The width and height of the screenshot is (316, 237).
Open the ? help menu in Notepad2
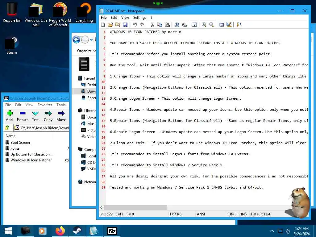coord(151,18)
